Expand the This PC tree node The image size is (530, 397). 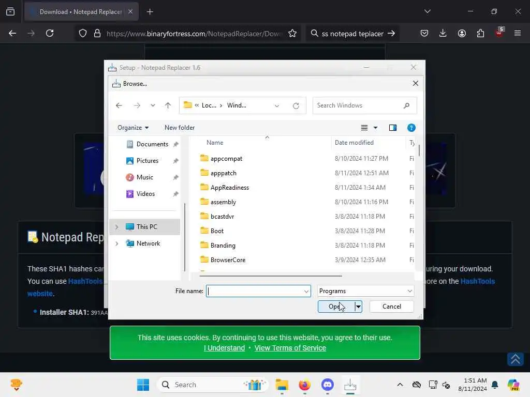click(117, 227)
